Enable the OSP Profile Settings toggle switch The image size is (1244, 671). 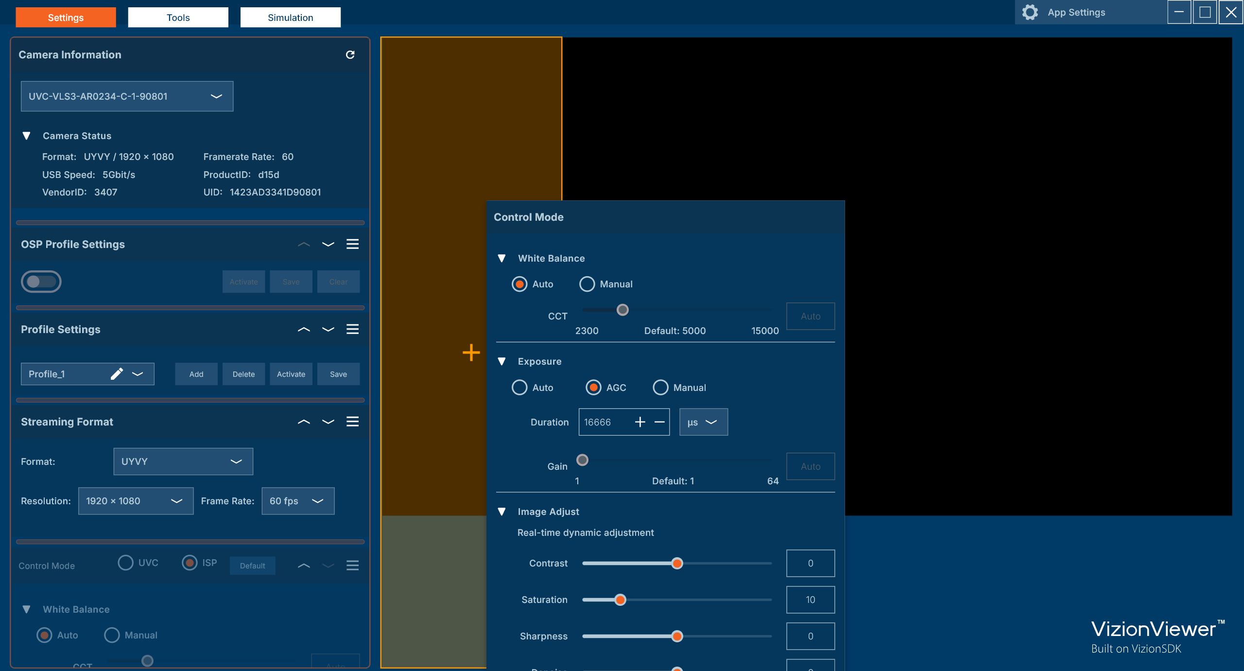point(41,282)
